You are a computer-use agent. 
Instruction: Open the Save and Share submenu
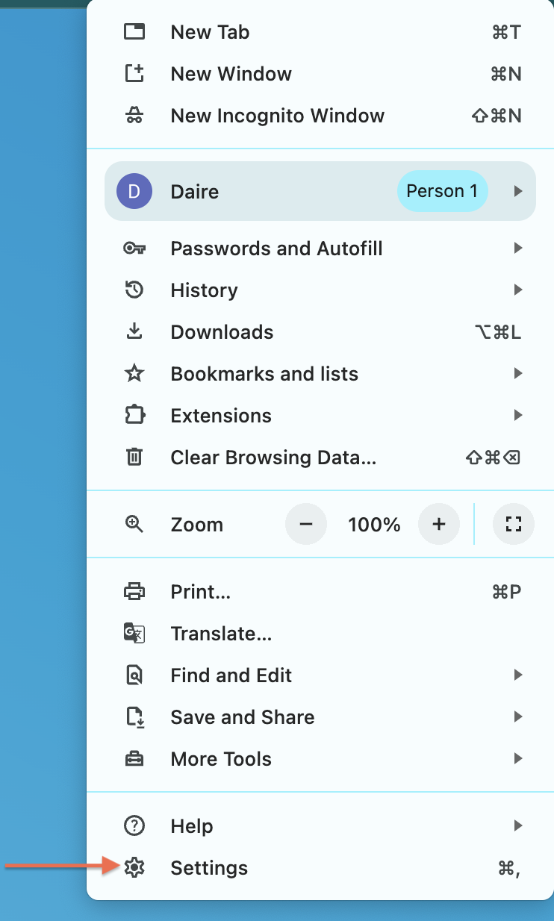click(x=242, y=716)
